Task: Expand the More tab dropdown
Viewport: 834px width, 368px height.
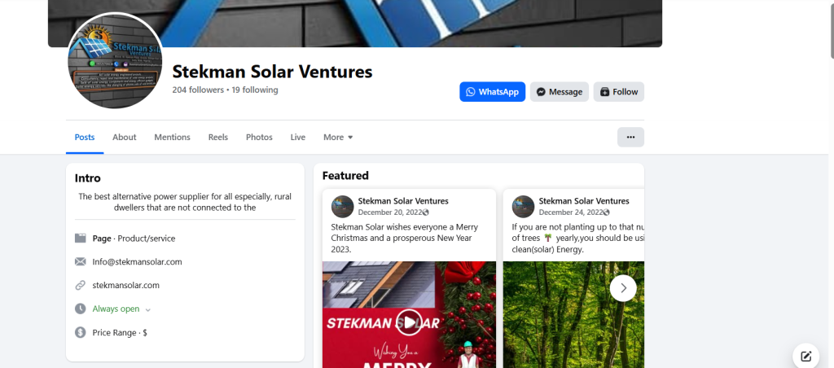Action: click(338, 138)
